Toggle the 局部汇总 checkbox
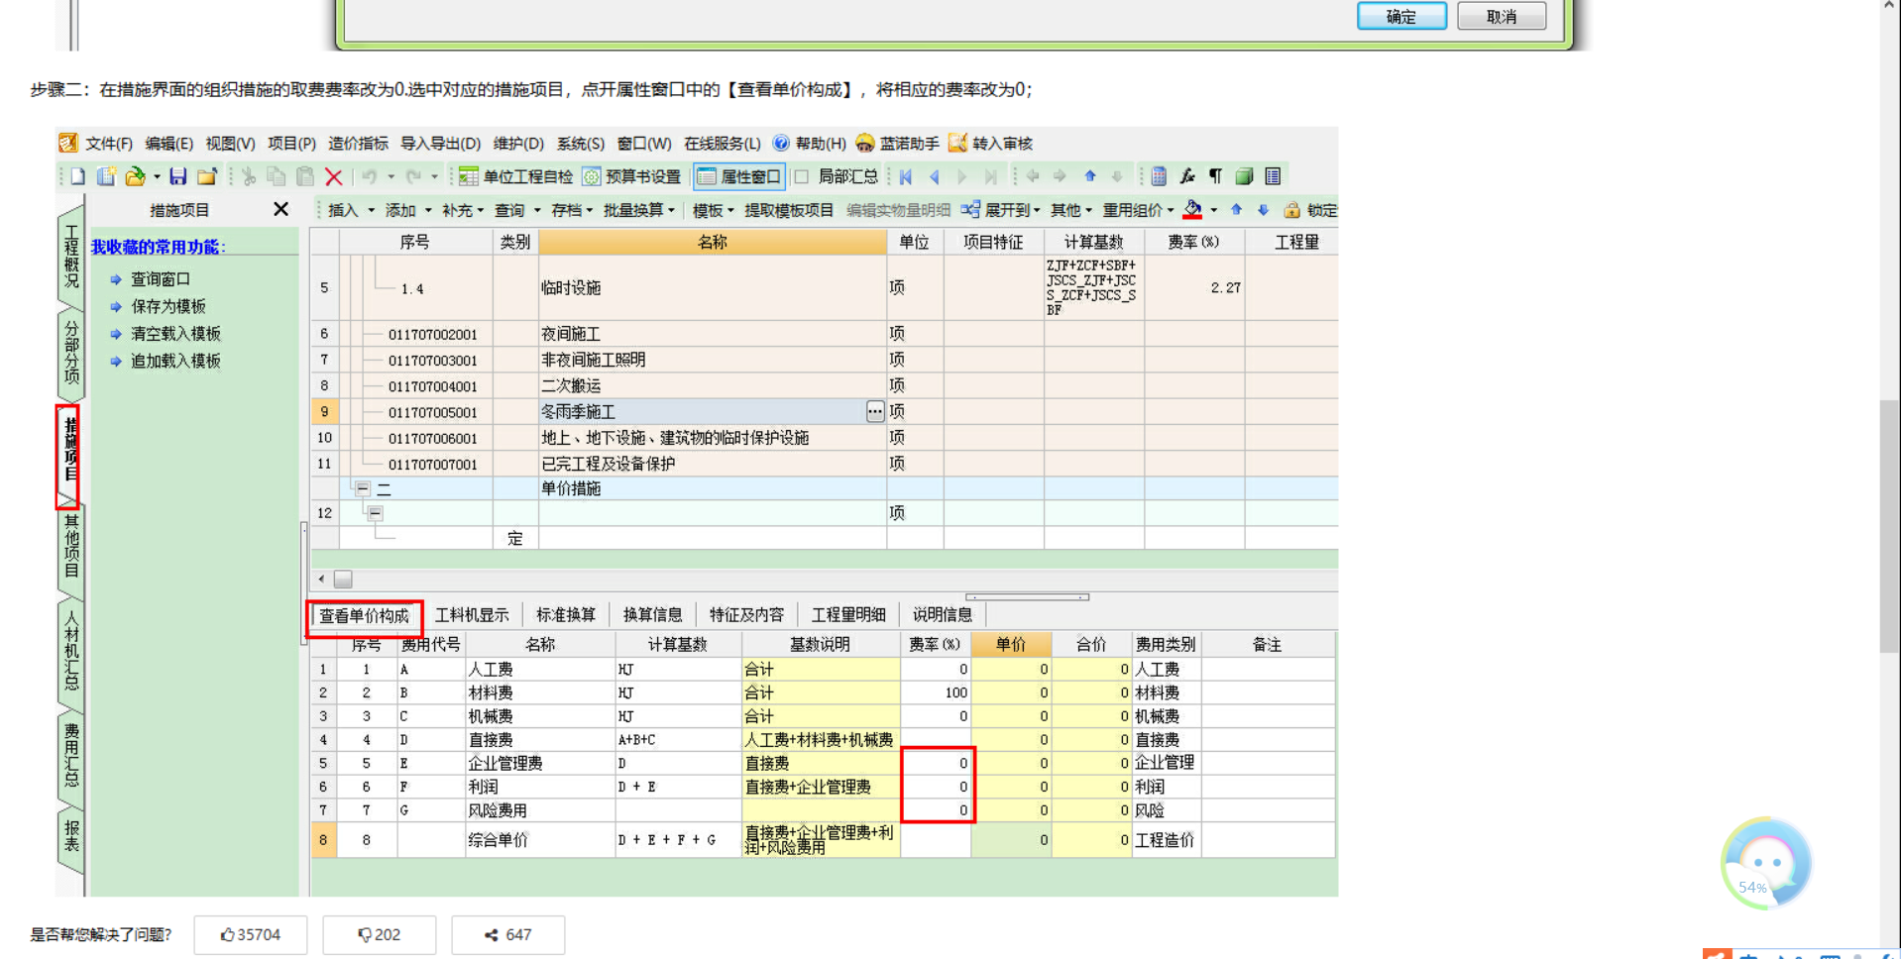The height and width of the screenshot is (959, 1901). tap(802, 176)
